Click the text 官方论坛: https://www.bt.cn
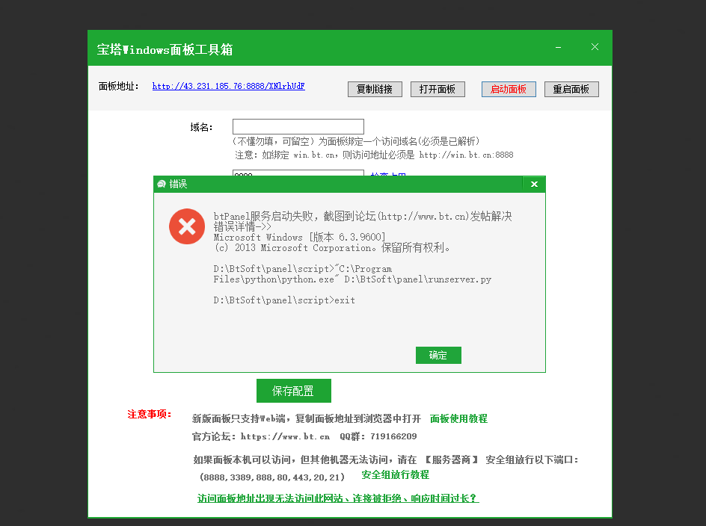This screenshot has width=706, height=526. click(x=261, y=436)
